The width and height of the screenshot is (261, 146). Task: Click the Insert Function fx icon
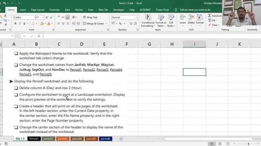tap(39, 36)
